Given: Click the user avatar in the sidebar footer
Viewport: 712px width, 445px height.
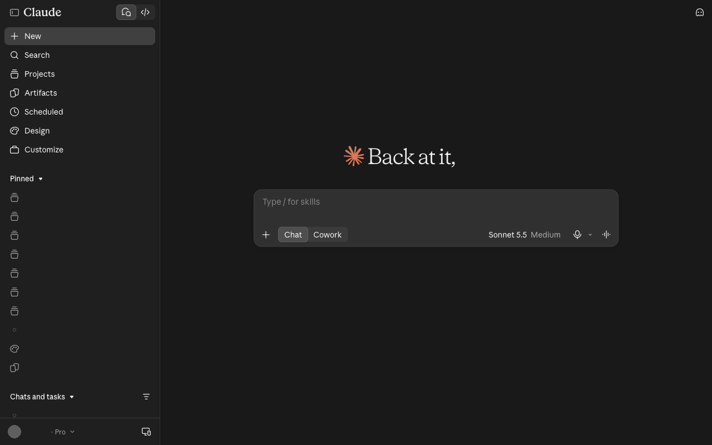Looking at the screenshot, I should click(14, 432).
